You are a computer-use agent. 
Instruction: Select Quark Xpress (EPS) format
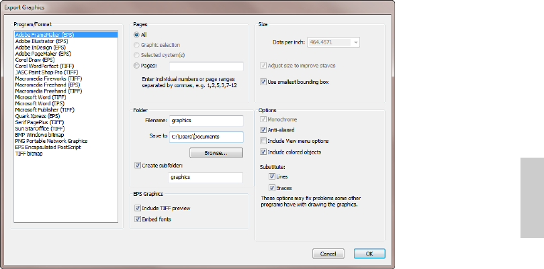[66, 116]
